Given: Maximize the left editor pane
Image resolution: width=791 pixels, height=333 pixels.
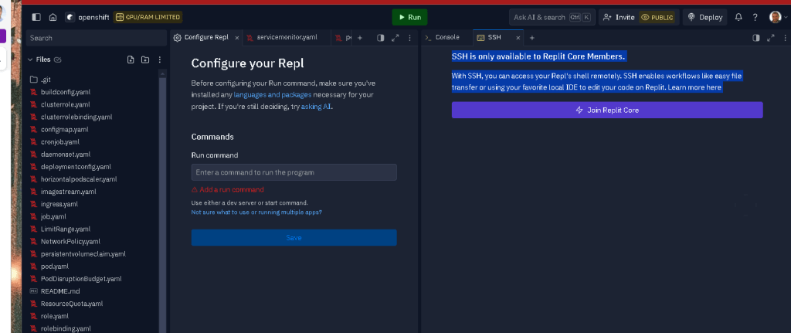Looking at the screenshot, I should [395, 38].
